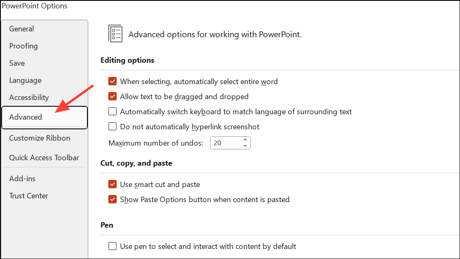Enable automatically switch keyboard to match language
Viewport: 460px width, 259px height.
pyautogui.click(x=112, y=111)
